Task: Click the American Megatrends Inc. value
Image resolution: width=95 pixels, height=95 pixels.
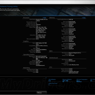Action: 75,53
